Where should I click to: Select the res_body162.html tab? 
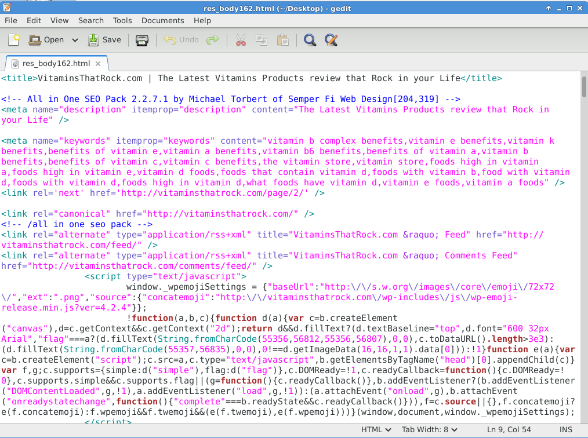(56, 63)
